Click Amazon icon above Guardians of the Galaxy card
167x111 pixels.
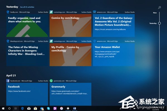click(94, 12)
